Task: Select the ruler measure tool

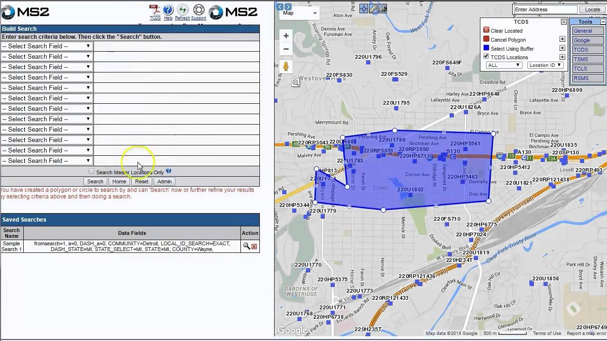Action: 373,9
